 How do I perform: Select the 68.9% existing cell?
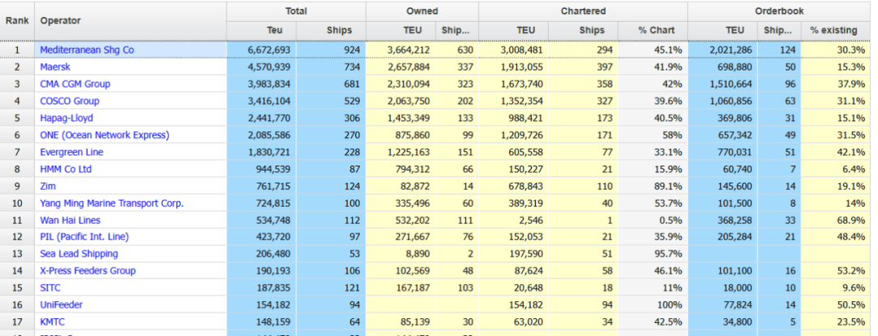click(x=836, y=220)
